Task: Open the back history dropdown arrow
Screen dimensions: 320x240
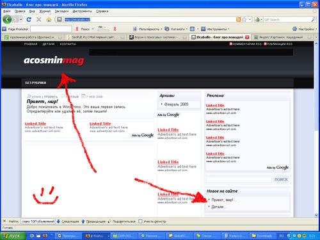Action: 21,20
